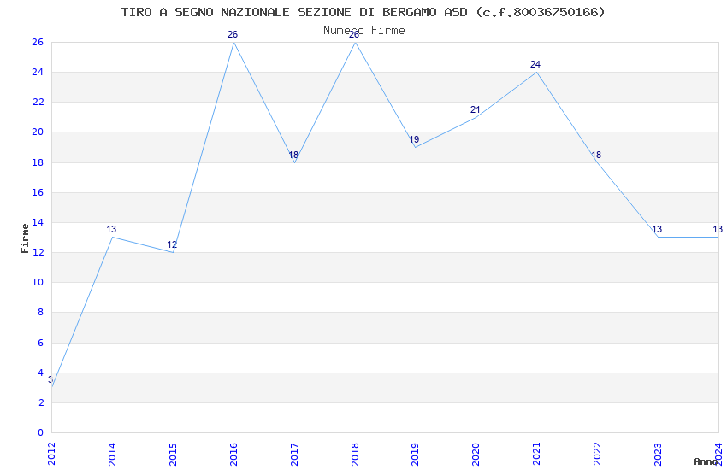
Task: Select x-axis year 2017
Action: [x=294, y=454]
